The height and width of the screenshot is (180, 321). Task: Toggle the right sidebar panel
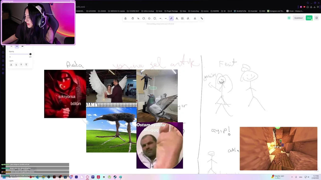click(x=316, y=18)
